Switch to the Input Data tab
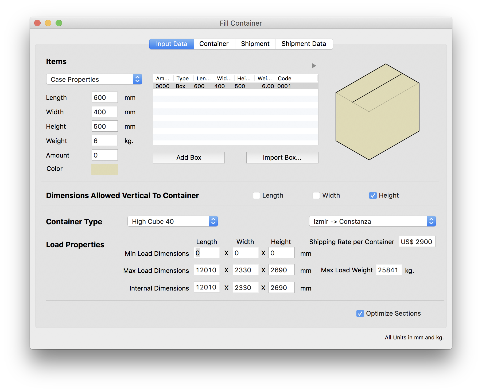The width and height of the screenshot is (482, 392). (x=172, y=44)
